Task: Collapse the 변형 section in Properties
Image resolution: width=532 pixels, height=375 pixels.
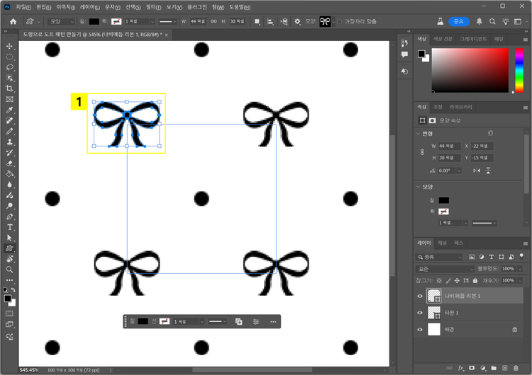Action: pos(418,133)
